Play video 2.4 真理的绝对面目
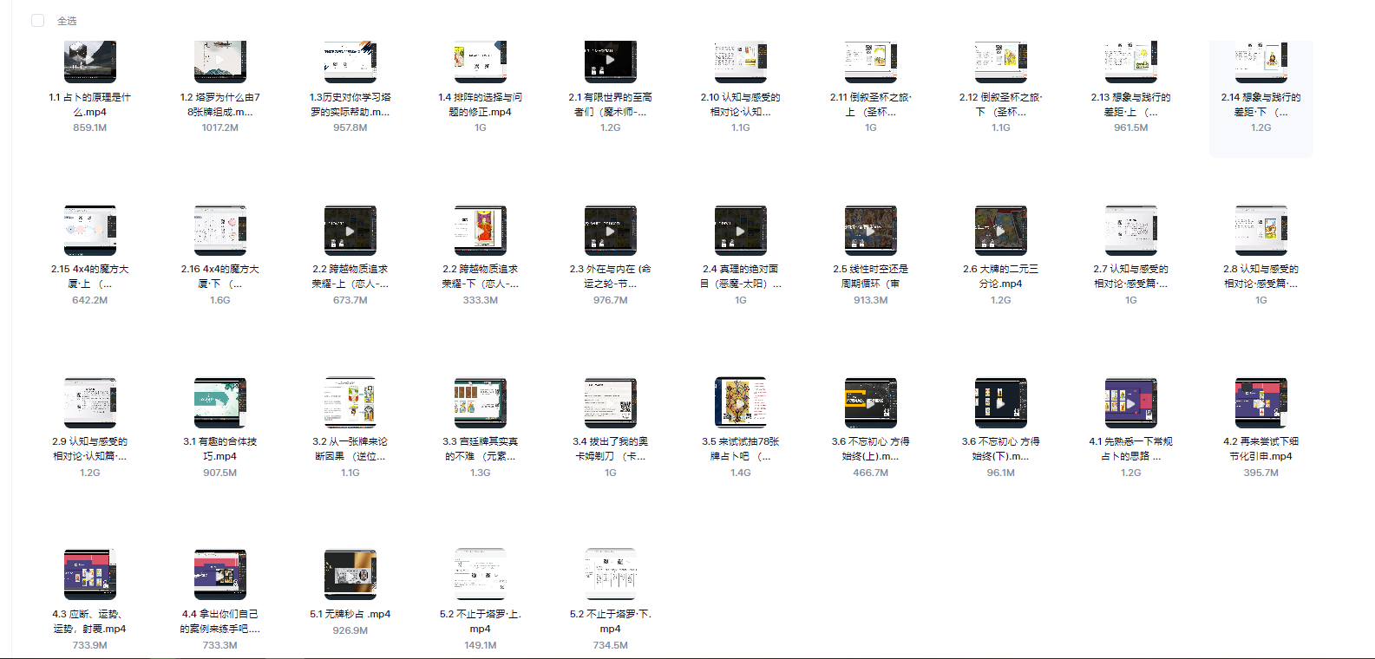Screen dimensions: 1375x659 (741, 231)
